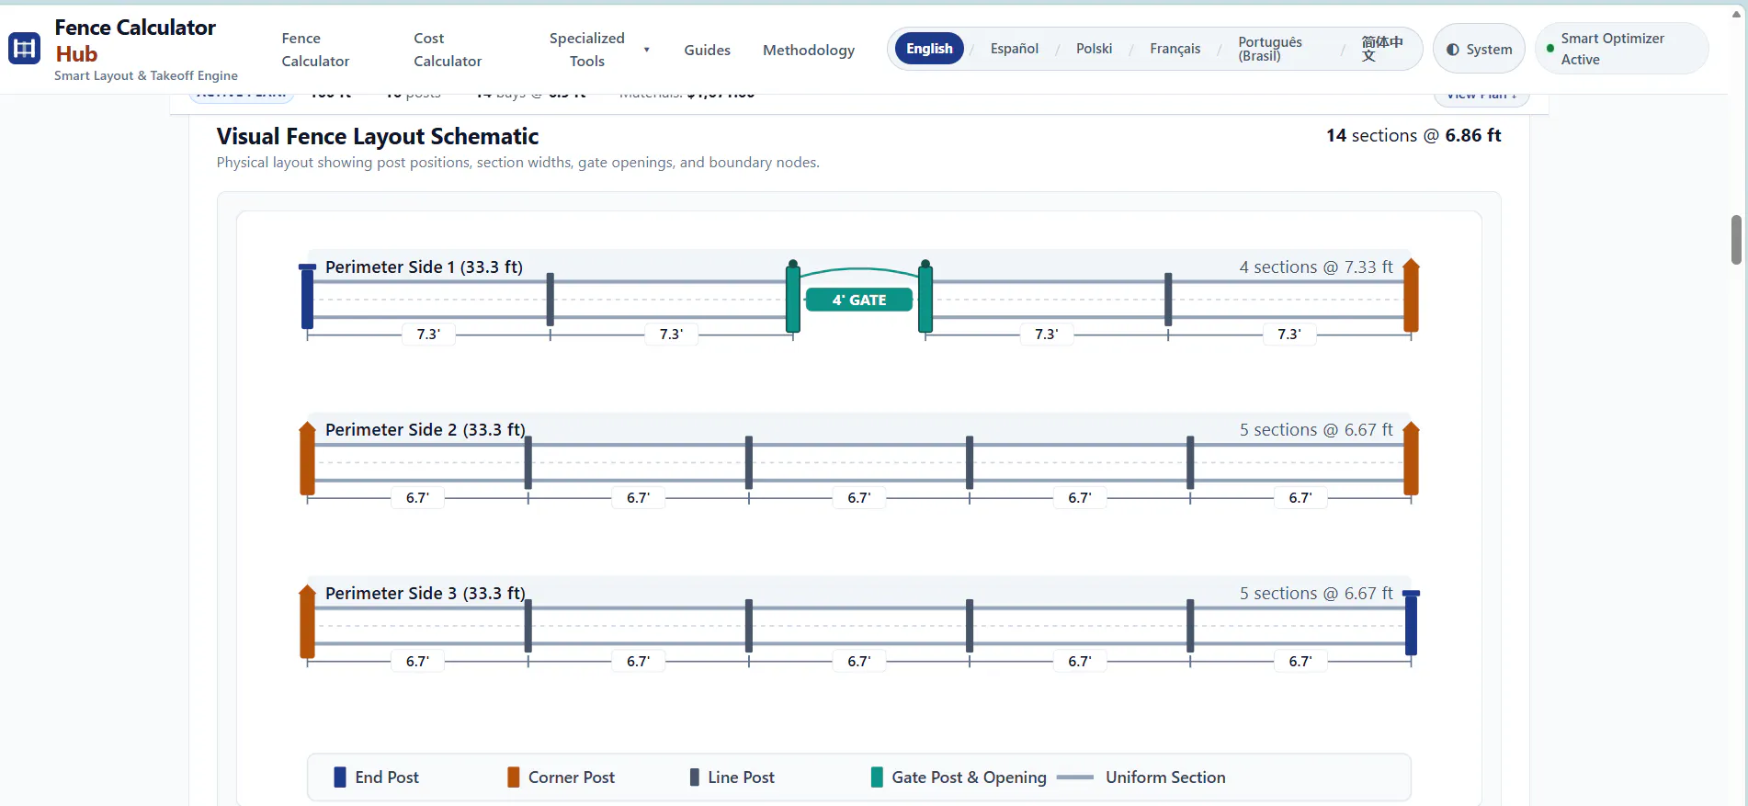
Task: Open the Fence Calculator nav link
Action: pyautogui.click(x=315, y=50)
